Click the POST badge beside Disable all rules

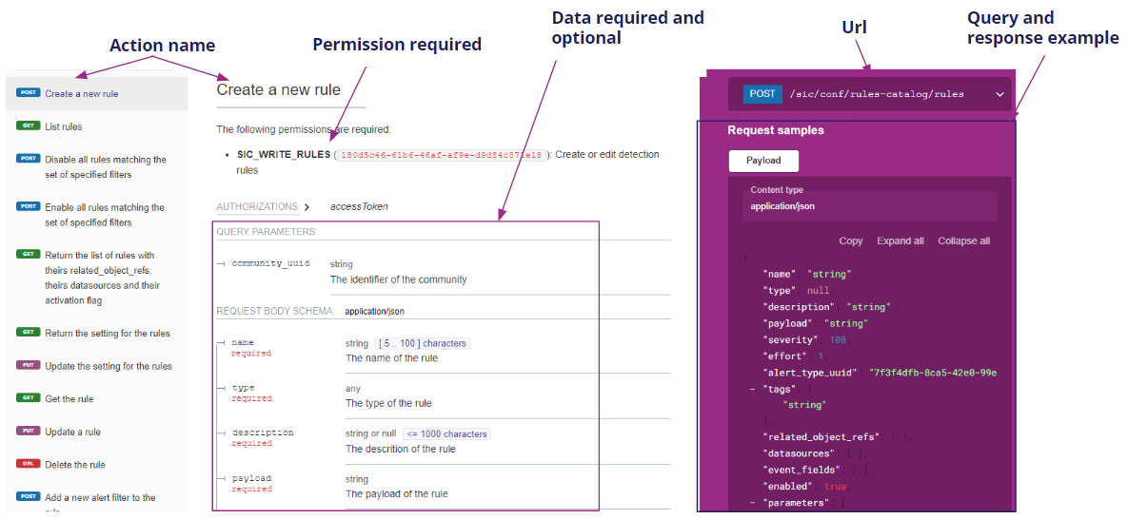click(29, 159)
